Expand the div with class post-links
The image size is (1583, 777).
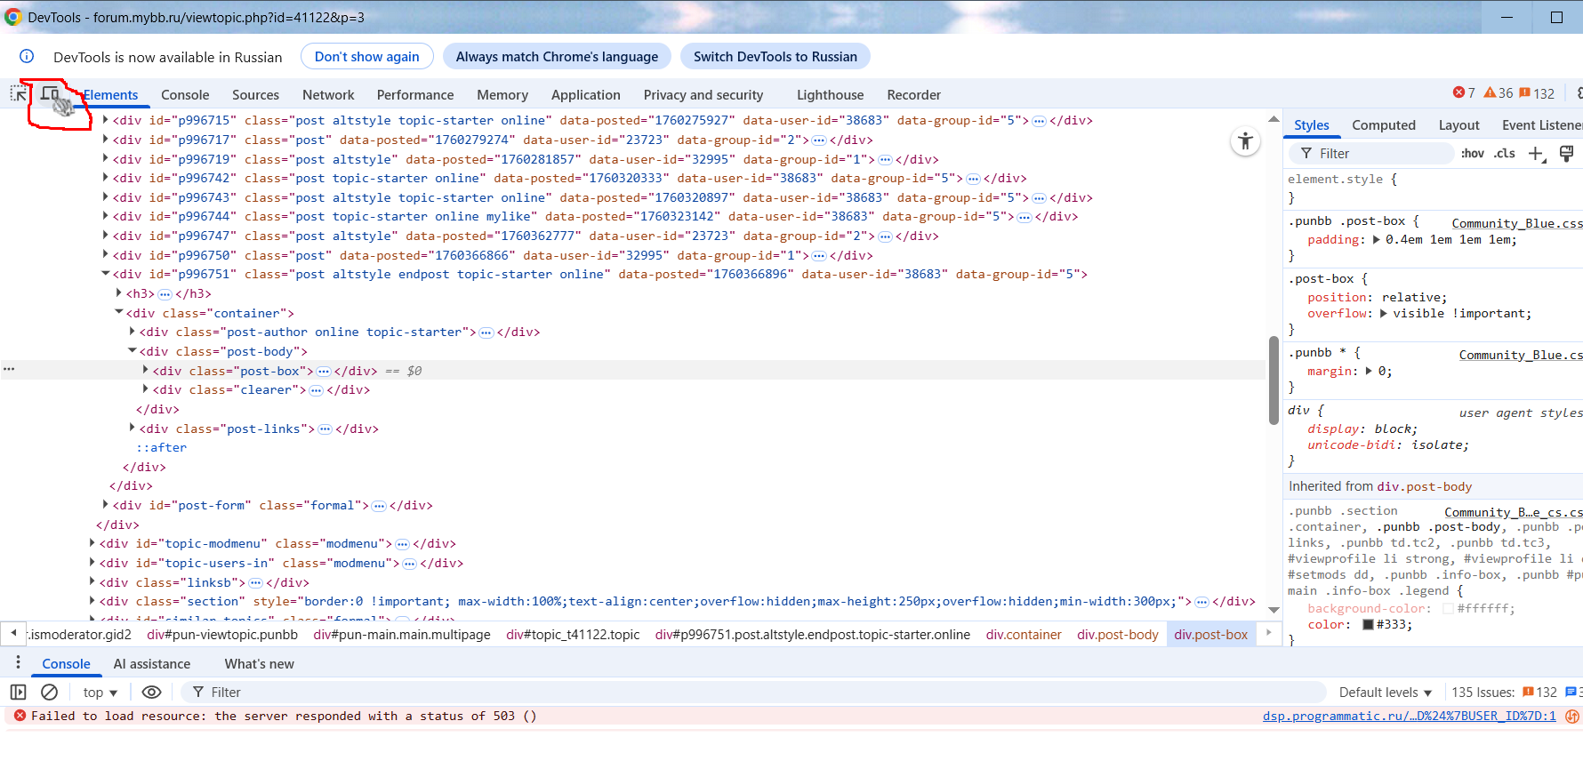coord(133,429)
